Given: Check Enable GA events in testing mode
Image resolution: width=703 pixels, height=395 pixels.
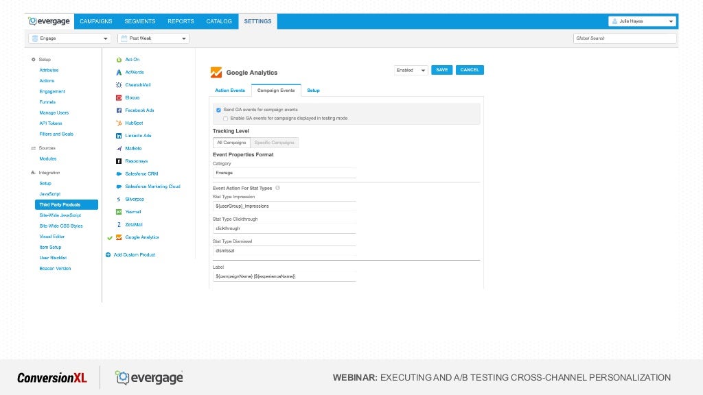Looking at the screenshot, I should pos(225,119).
